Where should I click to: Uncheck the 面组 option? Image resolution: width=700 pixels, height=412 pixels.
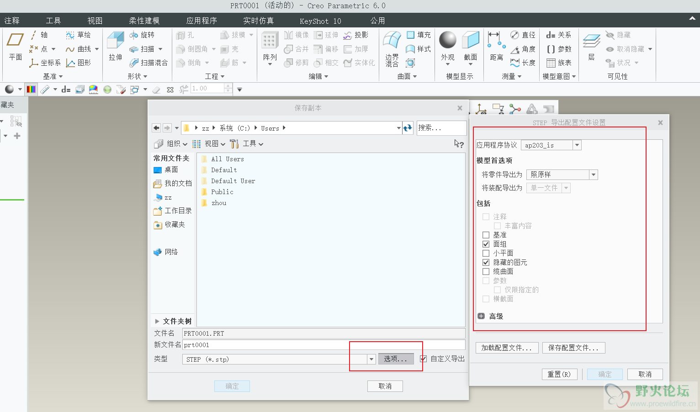point(486,244)
